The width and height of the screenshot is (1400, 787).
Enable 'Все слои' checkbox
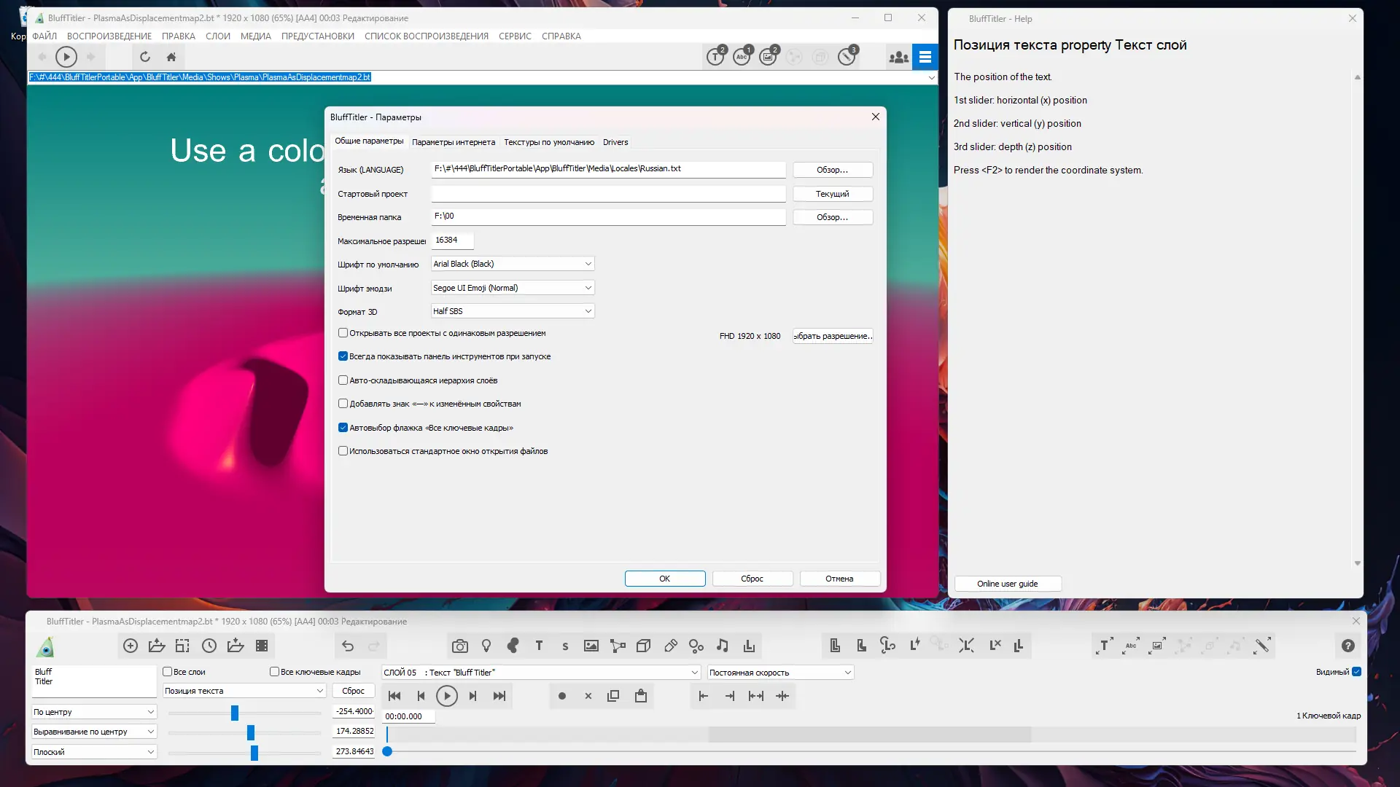coord(168,672)
